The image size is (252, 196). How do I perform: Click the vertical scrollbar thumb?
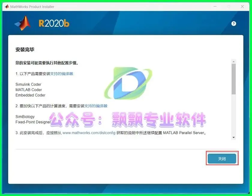tap(233, 79)
